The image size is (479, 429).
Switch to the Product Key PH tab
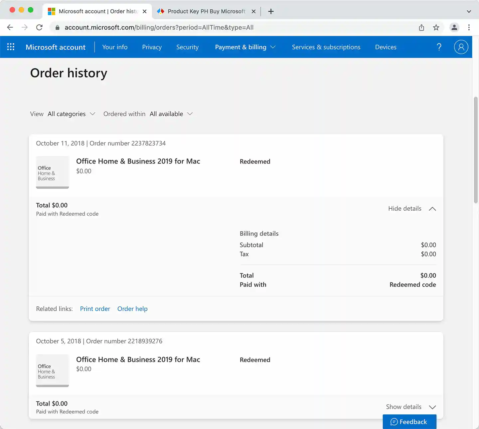pos(206,11)
